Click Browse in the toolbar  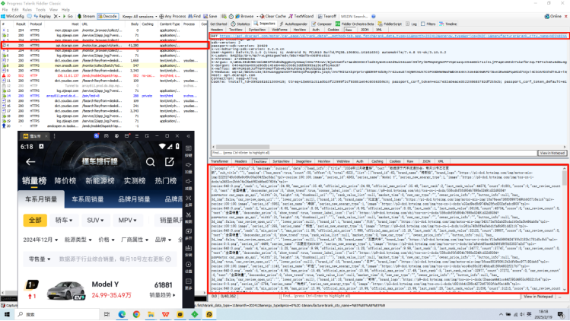point(244,17)
